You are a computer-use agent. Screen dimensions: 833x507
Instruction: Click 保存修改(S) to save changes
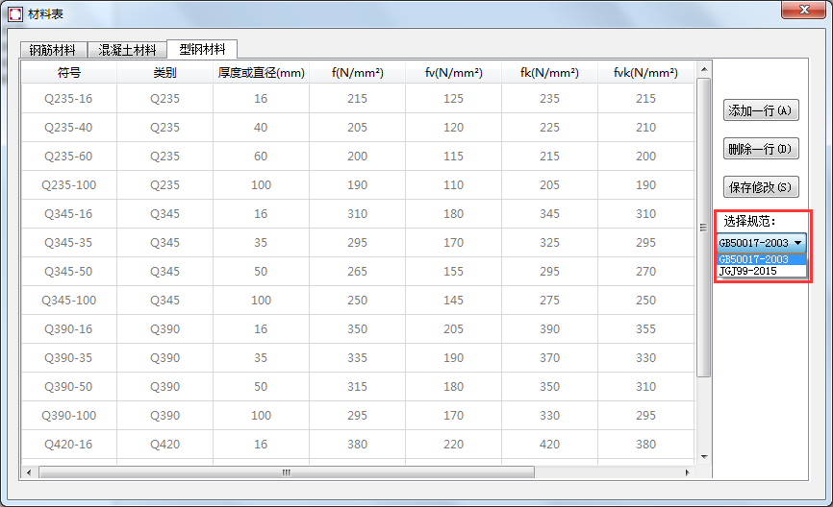(x=760, y=187)
